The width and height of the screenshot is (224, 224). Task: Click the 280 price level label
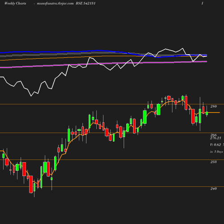214,106
